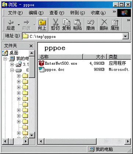Sort by the Size (大小) column header
The width and height of the screenshot is (133, 154).
tap(95, 57)
